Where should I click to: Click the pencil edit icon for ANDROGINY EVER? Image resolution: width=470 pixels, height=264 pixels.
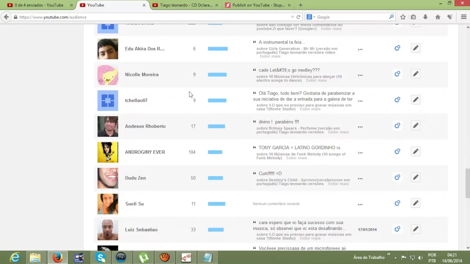[416, 151]
